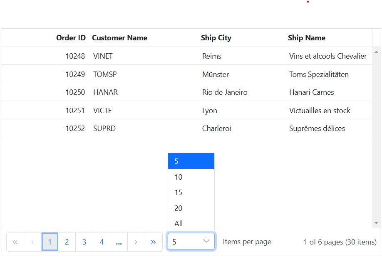Click customer name VICTE
This screenshot has height=257, width=382.
[x=102, y=111]
